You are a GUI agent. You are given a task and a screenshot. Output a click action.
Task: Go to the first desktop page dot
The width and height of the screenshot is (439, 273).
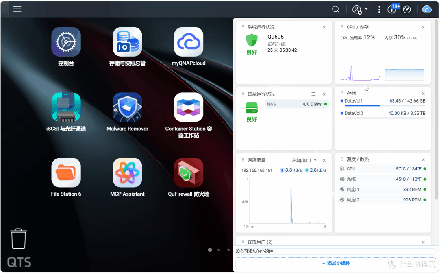(x=210, y=250)
